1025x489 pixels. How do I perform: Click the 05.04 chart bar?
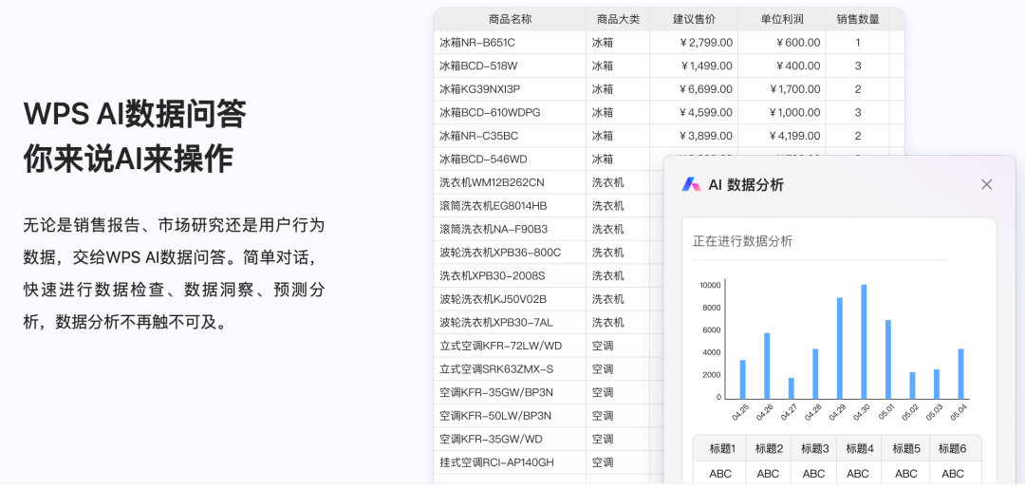click(960, 374)
